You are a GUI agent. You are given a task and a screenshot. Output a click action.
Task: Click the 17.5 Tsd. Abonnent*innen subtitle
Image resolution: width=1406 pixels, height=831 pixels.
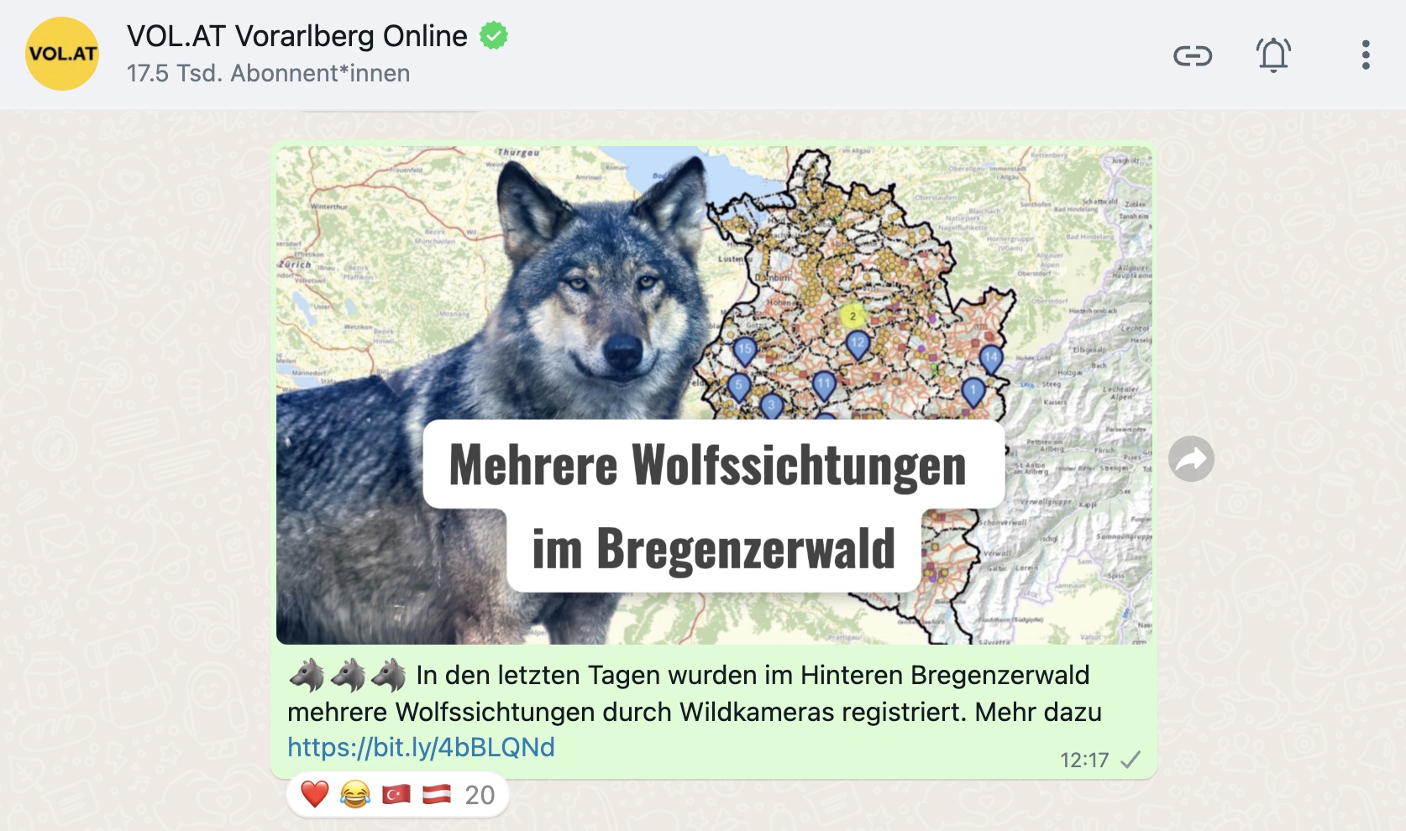point(268,74)
